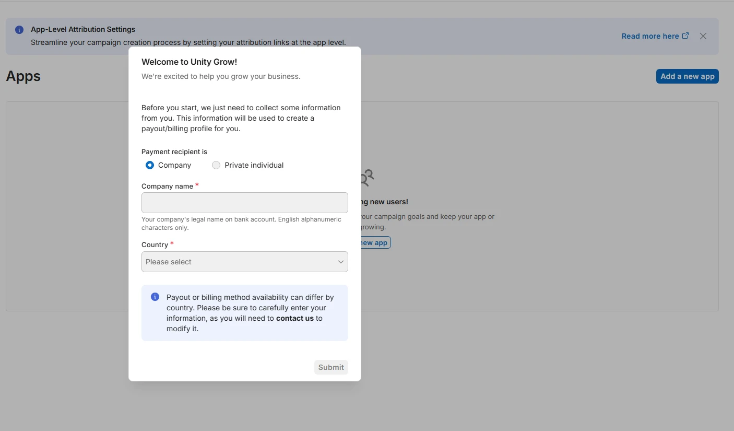The height and width of the screenshot is (431, 734).
Task: Follow the contact us link
Action: tap(295, 318)
